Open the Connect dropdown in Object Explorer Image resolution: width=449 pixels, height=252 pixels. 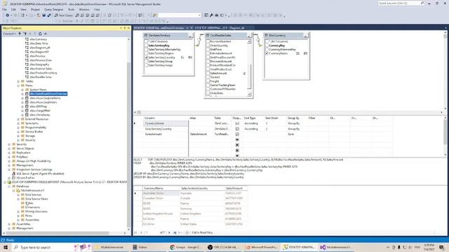click(9, 34)
